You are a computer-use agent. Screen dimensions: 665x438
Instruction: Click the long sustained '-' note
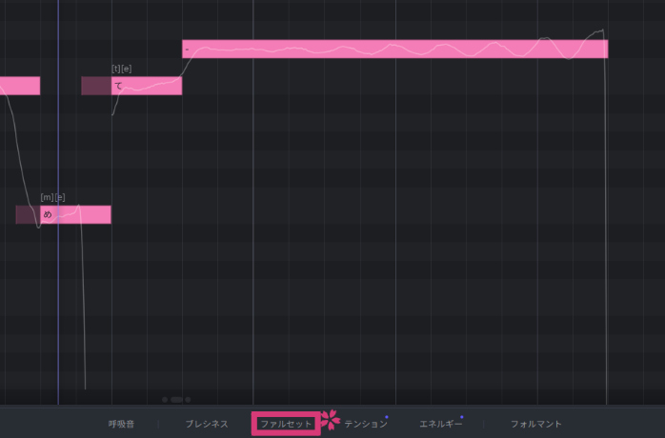point(394,49)
